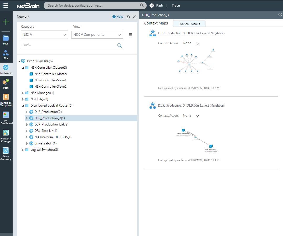Open the view options list icon
Image resolution: width=283 pixels, height=236 pixels.
click(x=131, y=35)
